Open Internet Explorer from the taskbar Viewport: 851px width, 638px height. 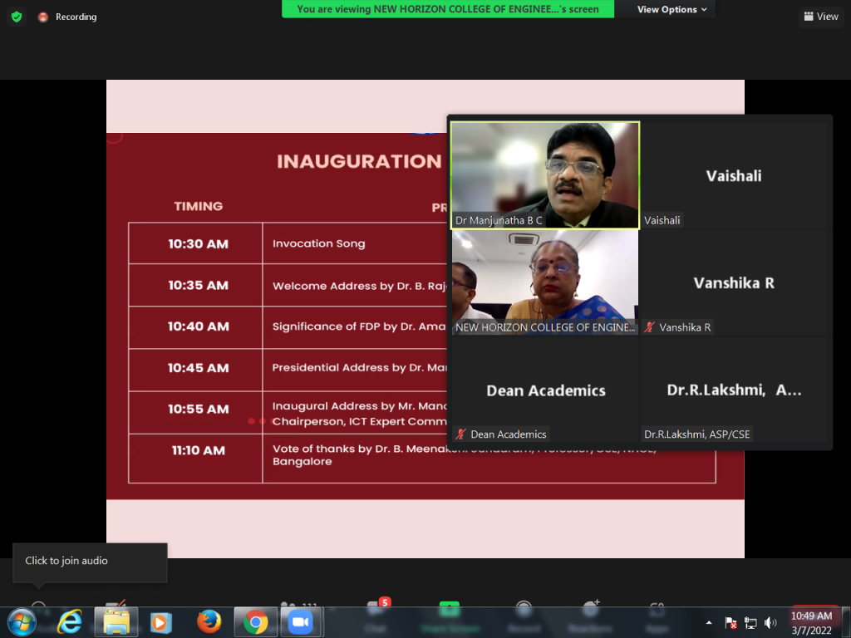(70, 621)
